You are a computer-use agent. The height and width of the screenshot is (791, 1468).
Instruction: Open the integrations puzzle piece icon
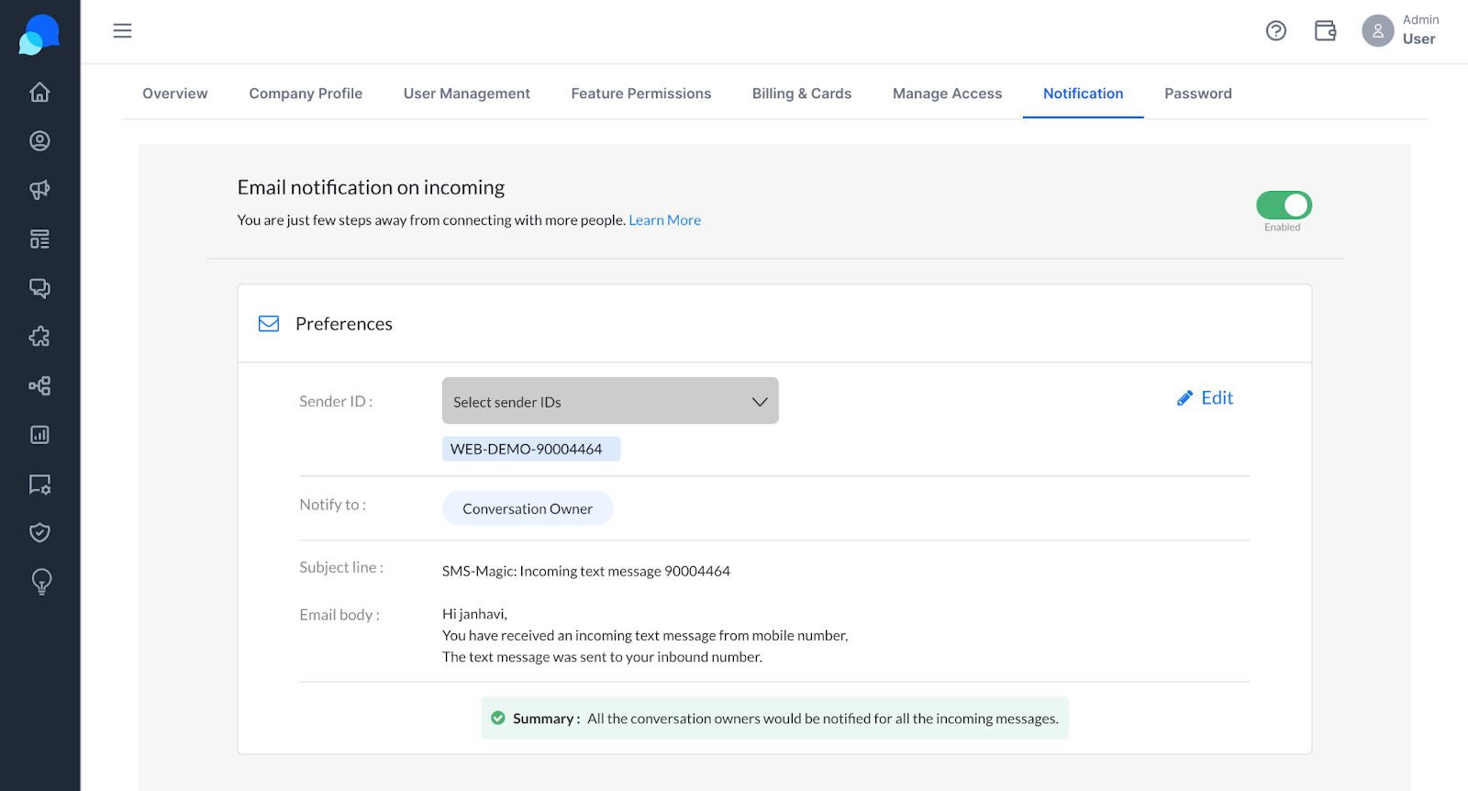tap(39, 337)
